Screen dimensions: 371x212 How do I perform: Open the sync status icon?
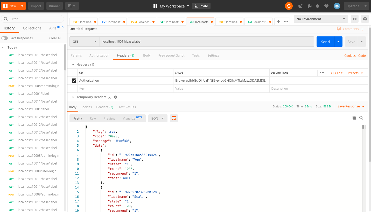click(289, 6)
